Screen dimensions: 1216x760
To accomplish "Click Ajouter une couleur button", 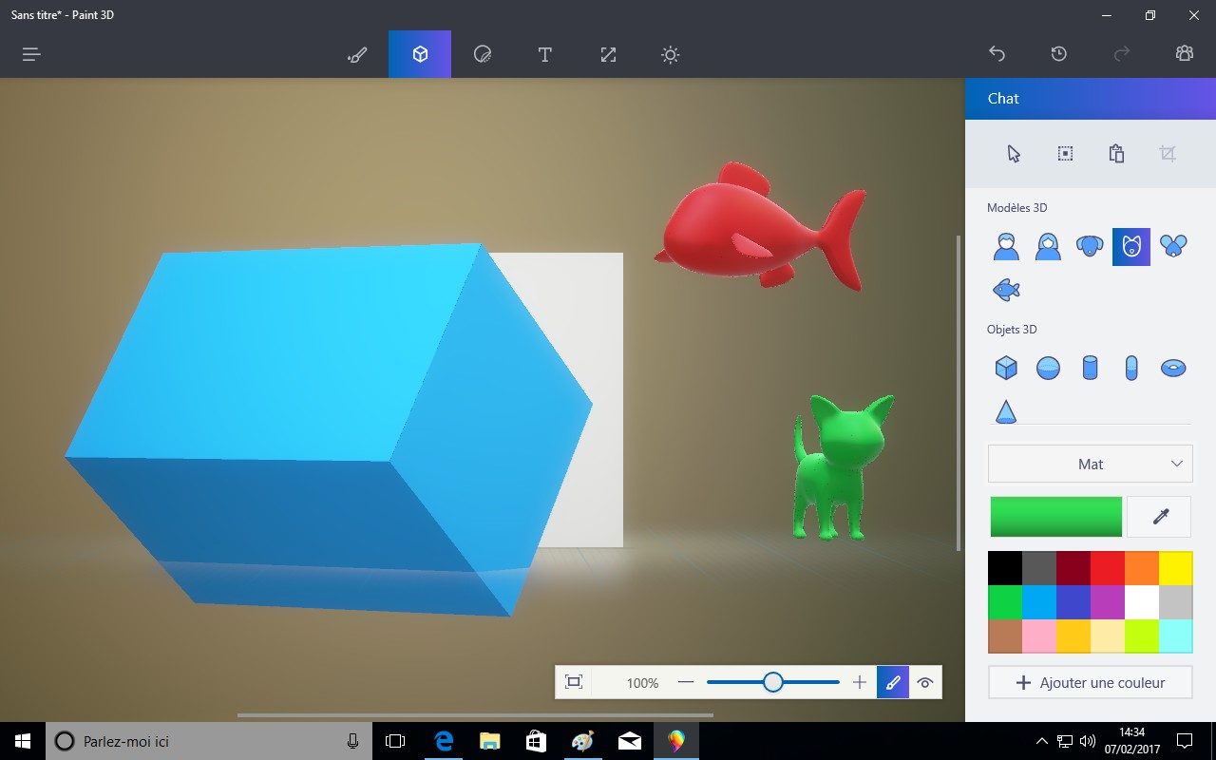I will pyautogui.click(x=1090, y=682).
